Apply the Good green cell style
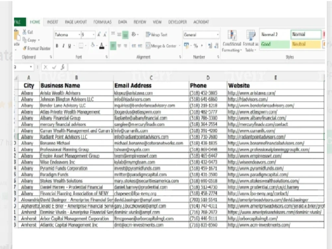This screenshot has width=332, height=249. point(275,44)
